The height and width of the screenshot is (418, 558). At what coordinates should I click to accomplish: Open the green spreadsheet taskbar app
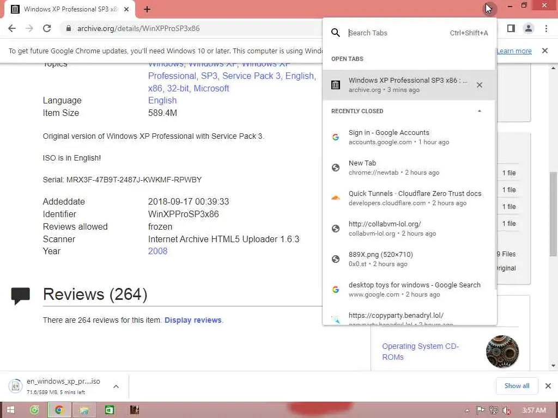(109, 410)
